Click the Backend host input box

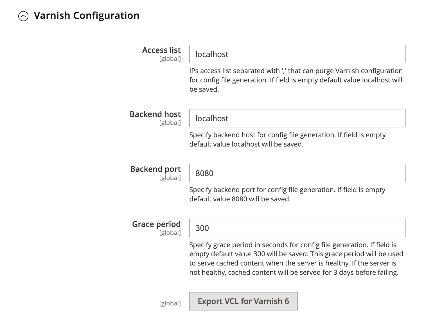click(x=297, y=118)
